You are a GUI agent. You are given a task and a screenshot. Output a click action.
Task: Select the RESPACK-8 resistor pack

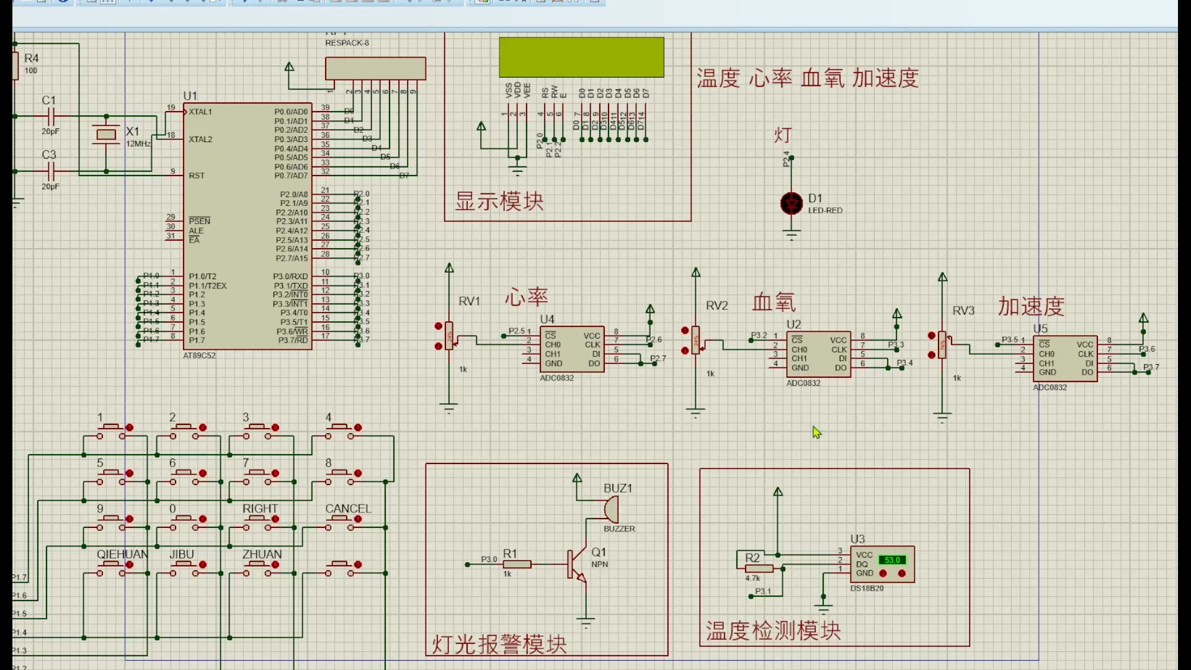(x=375, y=68)
